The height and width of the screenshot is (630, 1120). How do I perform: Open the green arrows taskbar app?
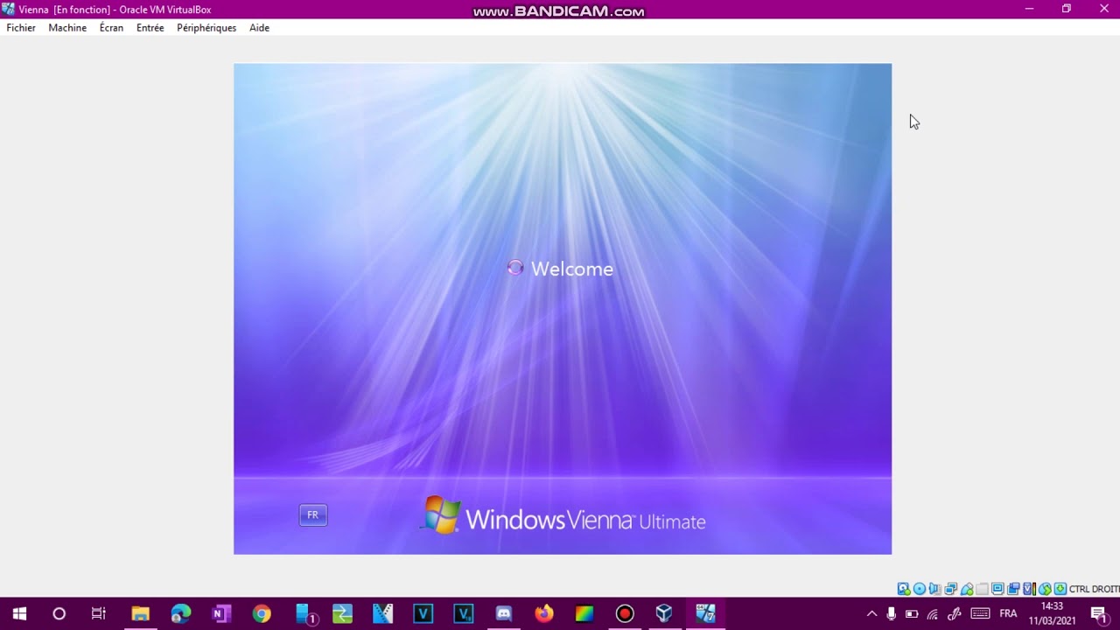pos(342,613)
